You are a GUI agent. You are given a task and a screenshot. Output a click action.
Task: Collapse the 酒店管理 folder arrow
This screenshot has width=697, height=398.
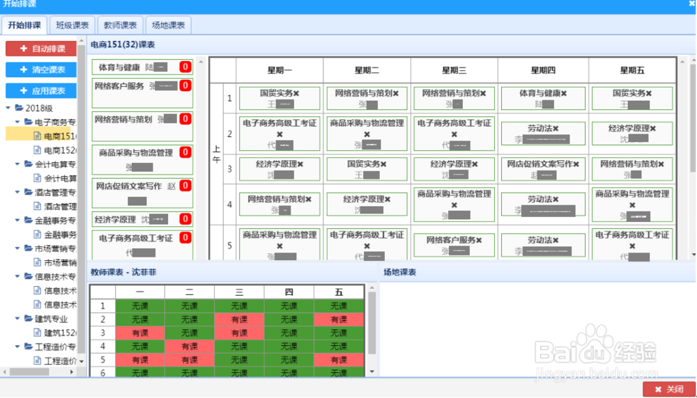pos(17,192)
